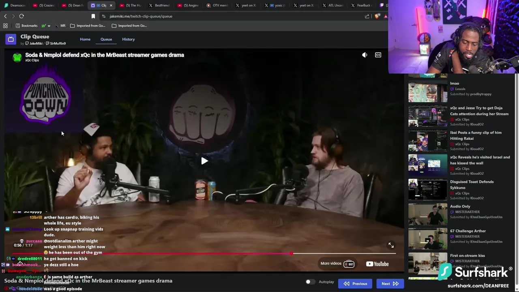519x292 pixels.
Task: Click the Next clip button
Action: click(x=390, y=283)
